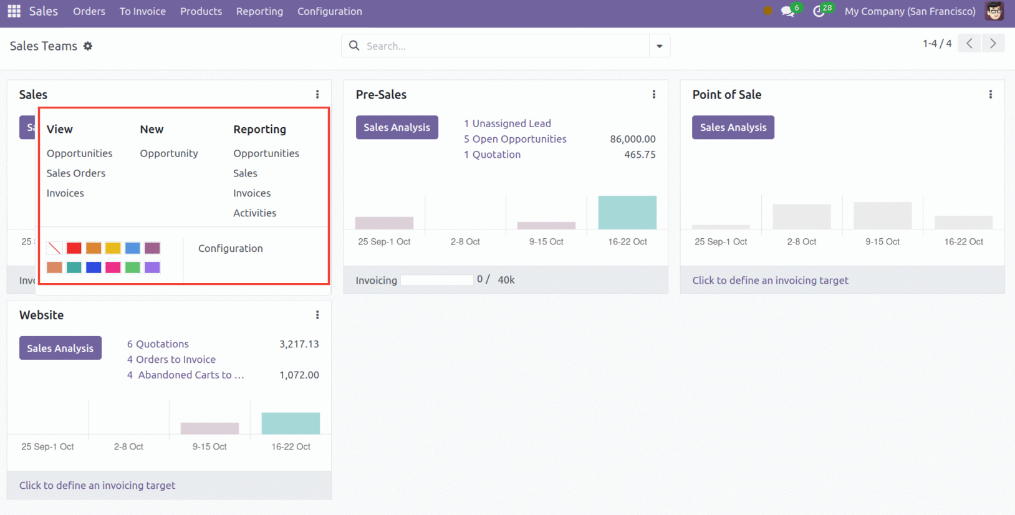
Task: Select Sales Orders under View
Action: click(76, 173)
